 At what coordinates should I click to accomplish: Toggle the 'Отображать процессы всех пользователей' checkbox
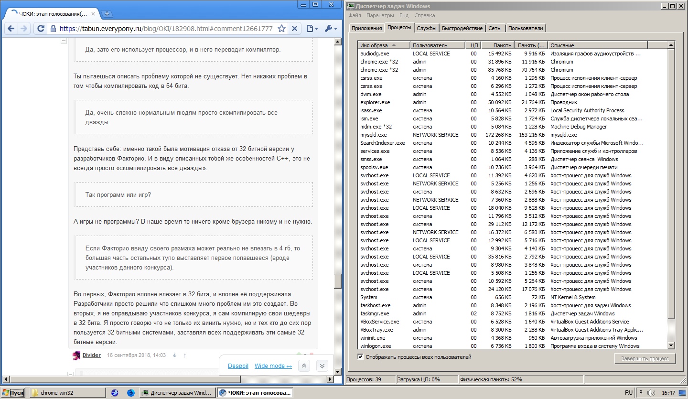(x=360, y=357)
